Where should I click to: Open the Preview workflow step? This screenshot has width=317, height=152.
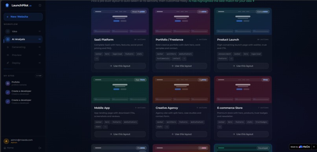23,55
